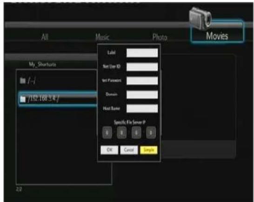Focus the Host Name field
254x202 pixels.
142,108
